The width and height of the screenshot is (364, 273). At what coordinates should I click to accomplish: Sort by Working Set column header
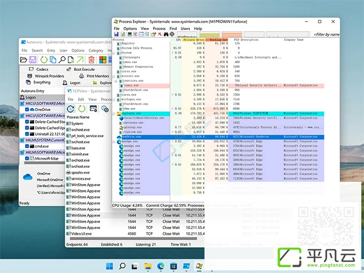pos(217,40)
